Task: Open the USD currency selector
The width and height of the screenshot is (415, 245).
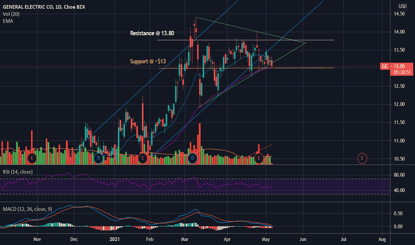Action: (x=403, y=6)
